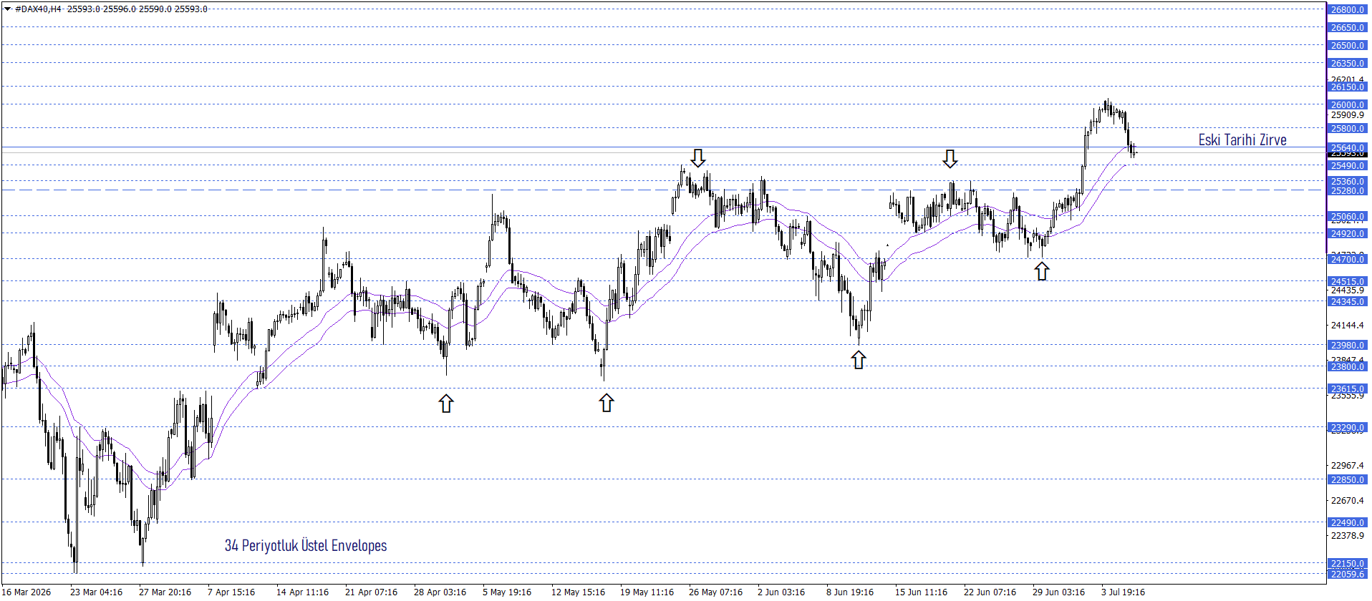Click the '8 Jun 19:16' time axis label

click(x=850, y=592)
